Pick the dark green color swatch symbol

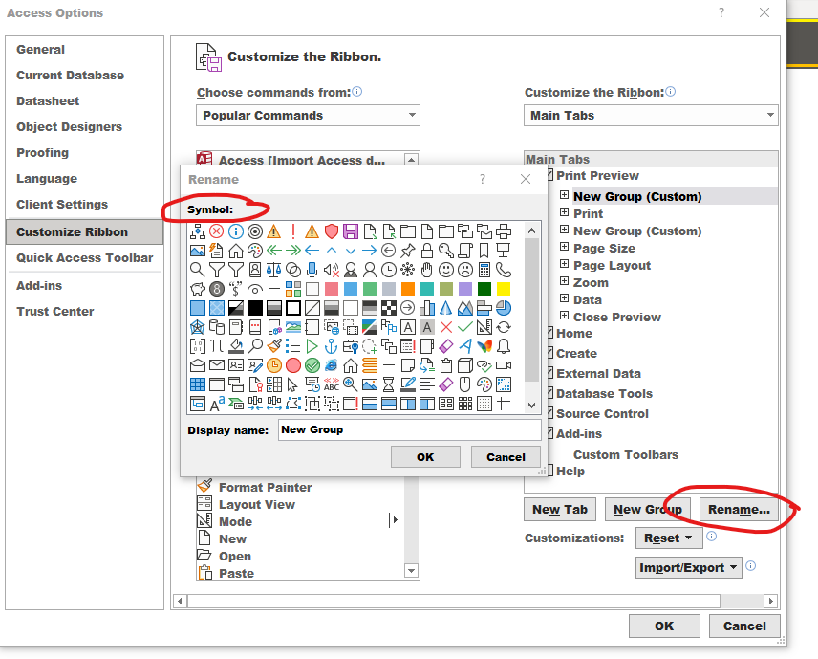[x=484, y=289]
